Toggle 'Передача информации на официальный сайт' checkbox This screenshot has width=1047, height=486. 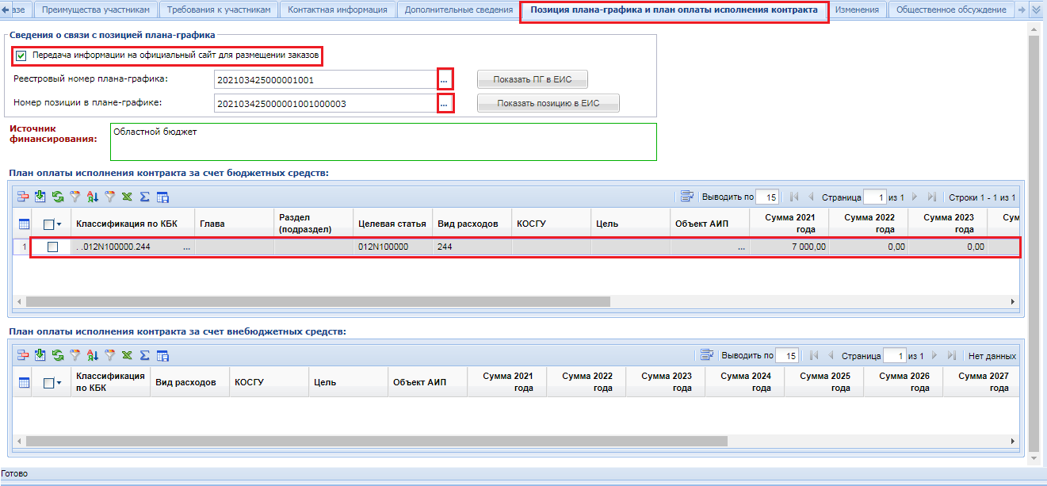21,55
